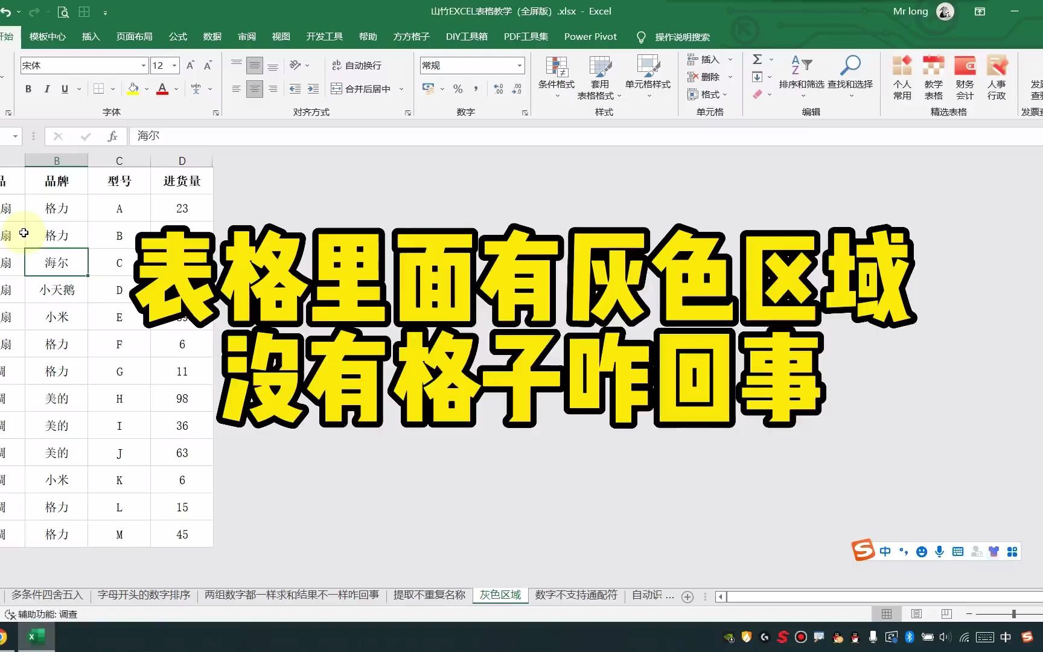Decrease indent icon

[295, 89]
